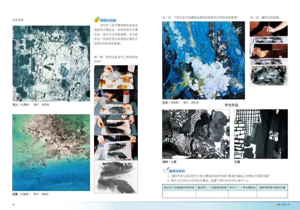This screenshot has height=210, width=300.
Task: Open the 绿树·人家 student artwork
Action: pos(196,134)
